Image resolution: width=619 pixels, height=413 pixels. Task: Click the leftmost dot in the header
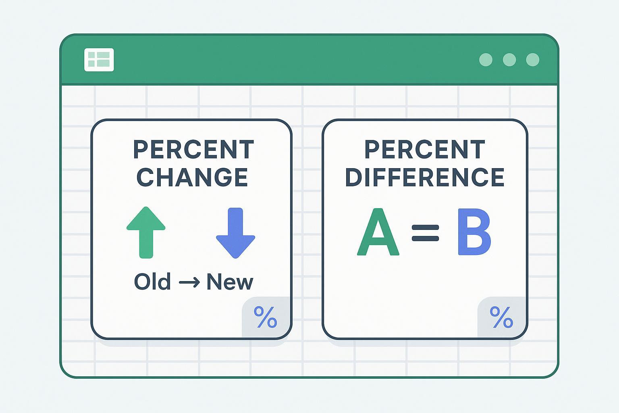coord(486,60)
